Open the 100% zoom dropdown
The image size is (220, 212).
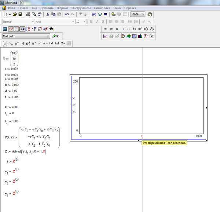pyautogui.click(x=143, y=14)
